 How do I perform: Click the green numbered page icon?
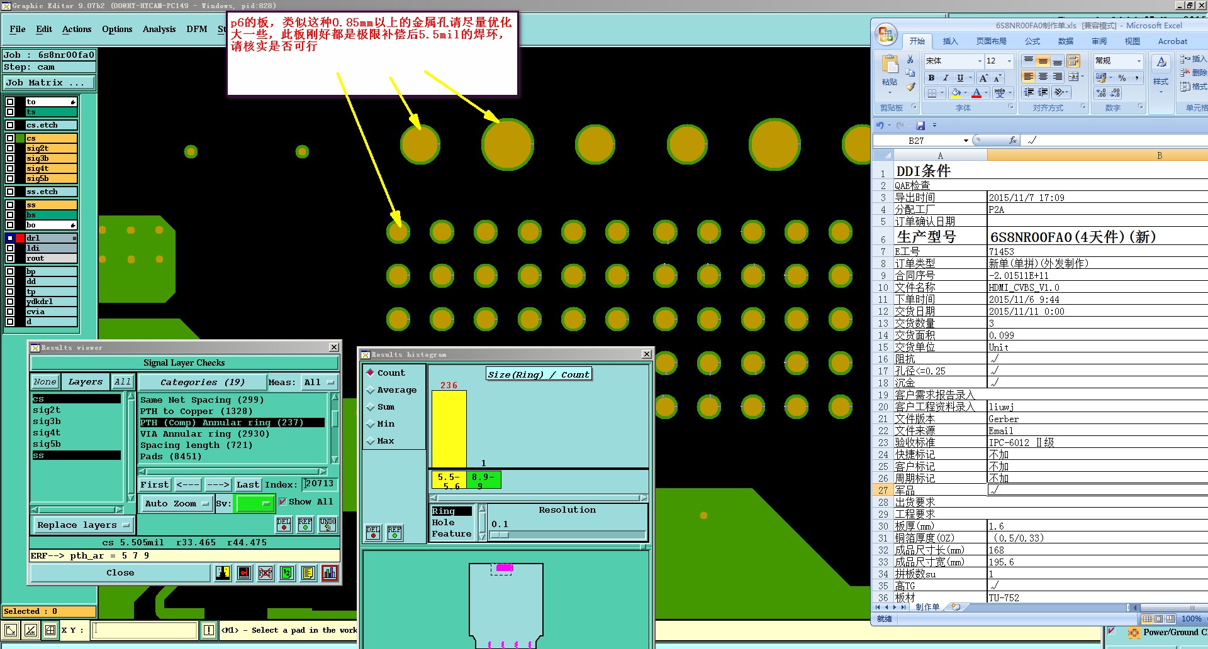click(287, 572)
